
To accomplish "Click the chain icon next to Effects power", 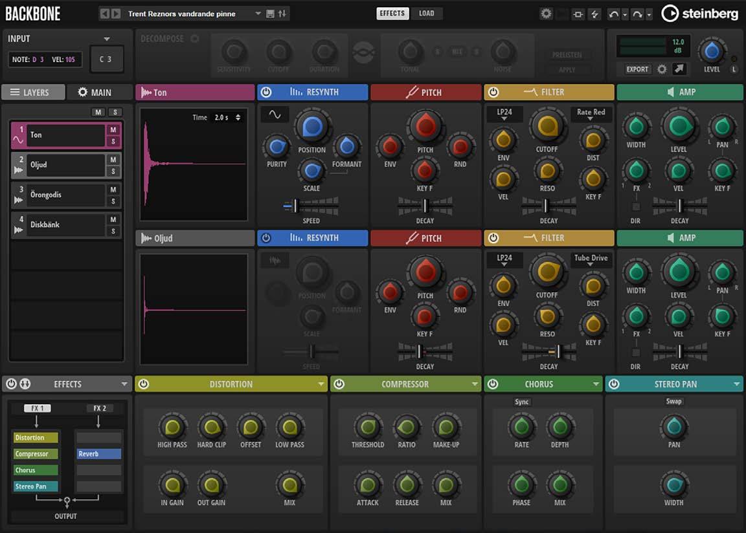I will (x=25, y=384).
